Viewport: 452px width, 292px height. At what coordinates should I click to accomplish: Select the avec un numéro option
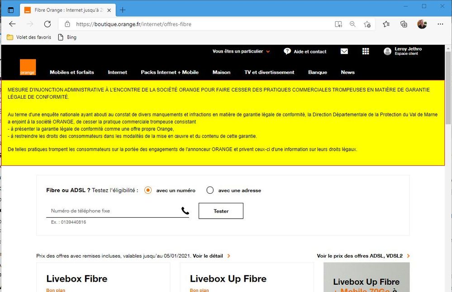(x=148, y=190)
